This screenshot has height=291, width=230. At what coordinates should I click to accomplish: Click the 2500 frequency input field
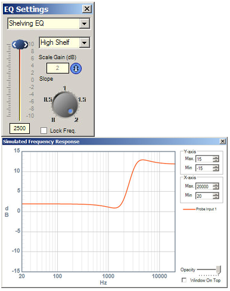click(x=20, y=128)
